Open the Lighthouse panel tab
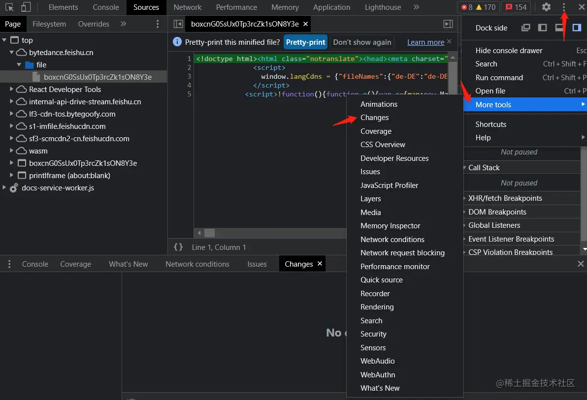 [383, 7]
